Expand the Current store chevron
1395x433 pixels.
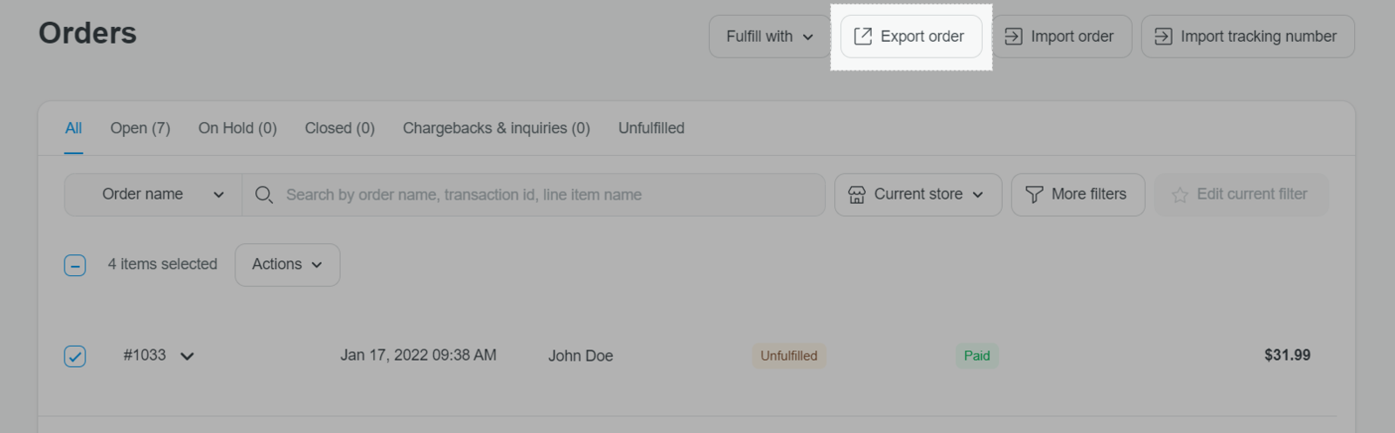click(x=977, y=195)
